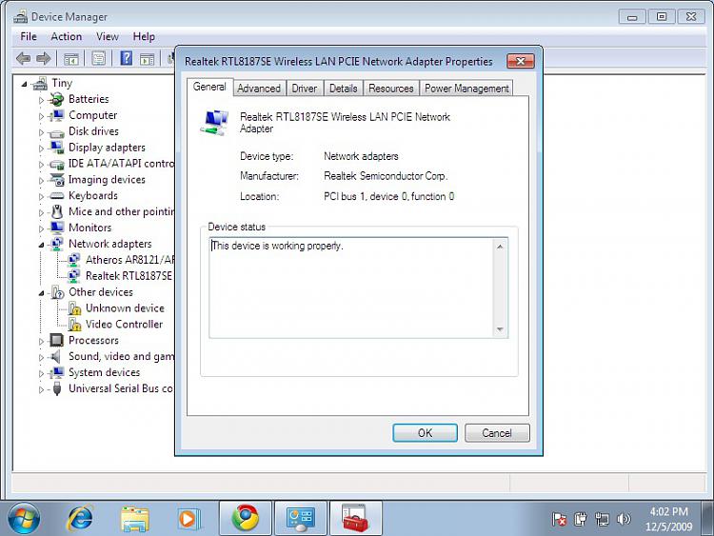Select the Monitors category label
Screen dimensions: 714x536
pos(90,228)
